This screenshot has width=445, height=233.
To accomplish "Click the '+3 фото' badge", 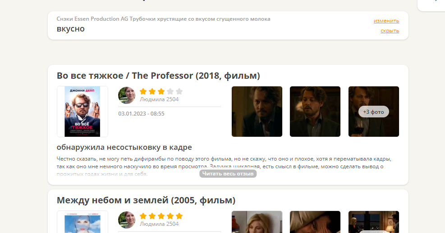I will point(373,112).
